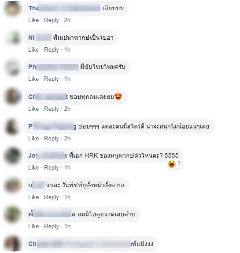Like the comment ชอบทุกคนเลยยย
This screenshot has width=240, height=253.
click(33, 109)
